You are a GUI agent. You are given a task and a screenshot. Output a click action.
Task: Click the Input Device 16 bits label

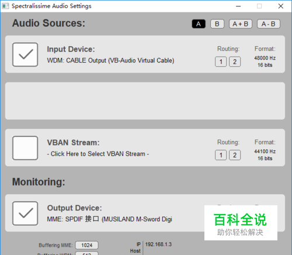pos(265,65)
